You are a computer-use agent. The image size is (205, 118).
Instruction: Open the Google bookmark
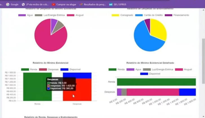(x=12, y=4)
